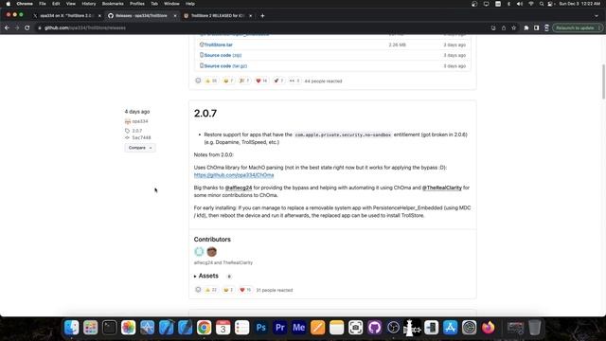Click the eyes reaction on top release
The width and height of the screenshot is (606, 341).
pyautogui.click(x=294, y=81)
